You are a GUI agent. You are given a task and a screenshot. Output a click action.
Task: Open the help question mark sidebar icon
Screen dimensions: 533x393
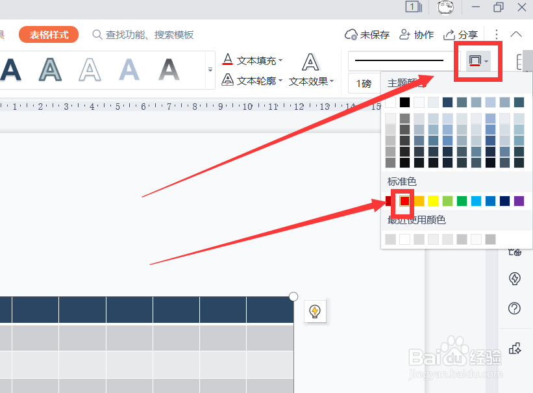[x=514, y=309]
